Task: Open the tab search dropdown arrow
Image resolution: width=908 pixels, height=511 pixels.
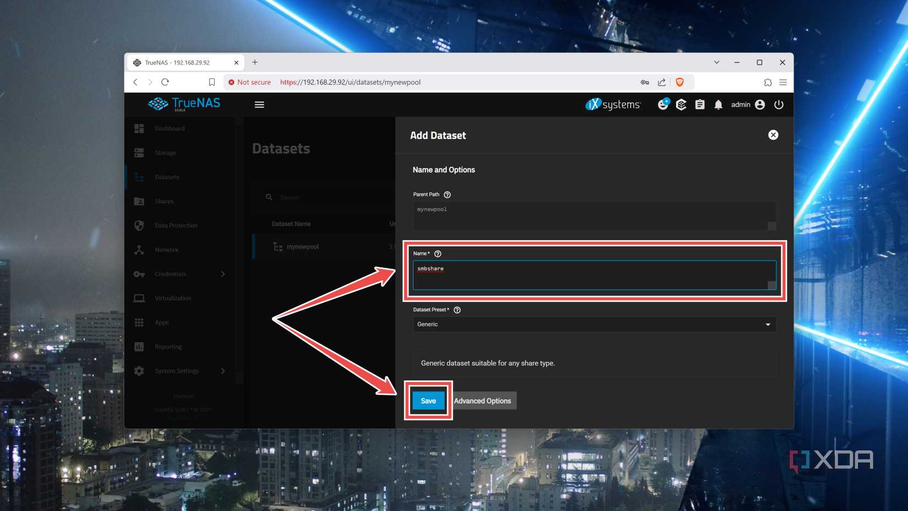Action: pos(716,62)
